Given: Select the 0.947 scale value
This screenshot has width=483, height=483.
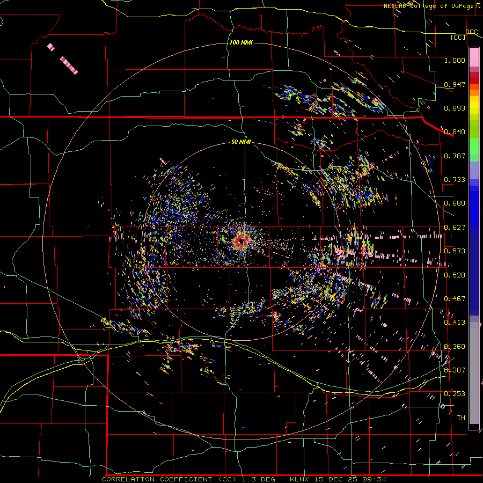Looking at the screenshot, I should click(455, 84).
